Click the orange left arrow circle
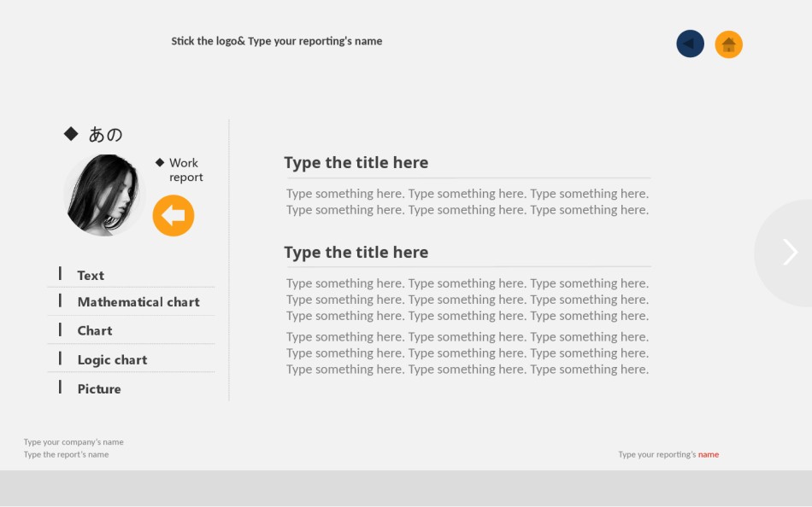 174,215
